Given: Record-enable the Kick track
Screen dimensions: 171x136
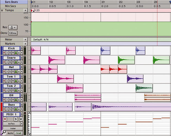Looking at the screenshot, I should click(4, 53).
